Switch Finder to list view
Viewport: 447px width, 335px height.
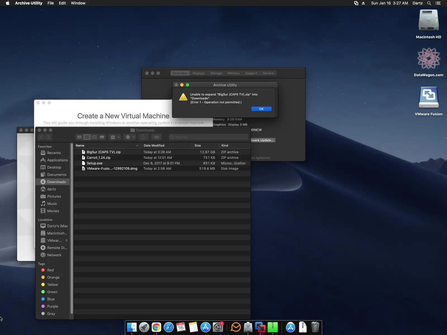87,137
